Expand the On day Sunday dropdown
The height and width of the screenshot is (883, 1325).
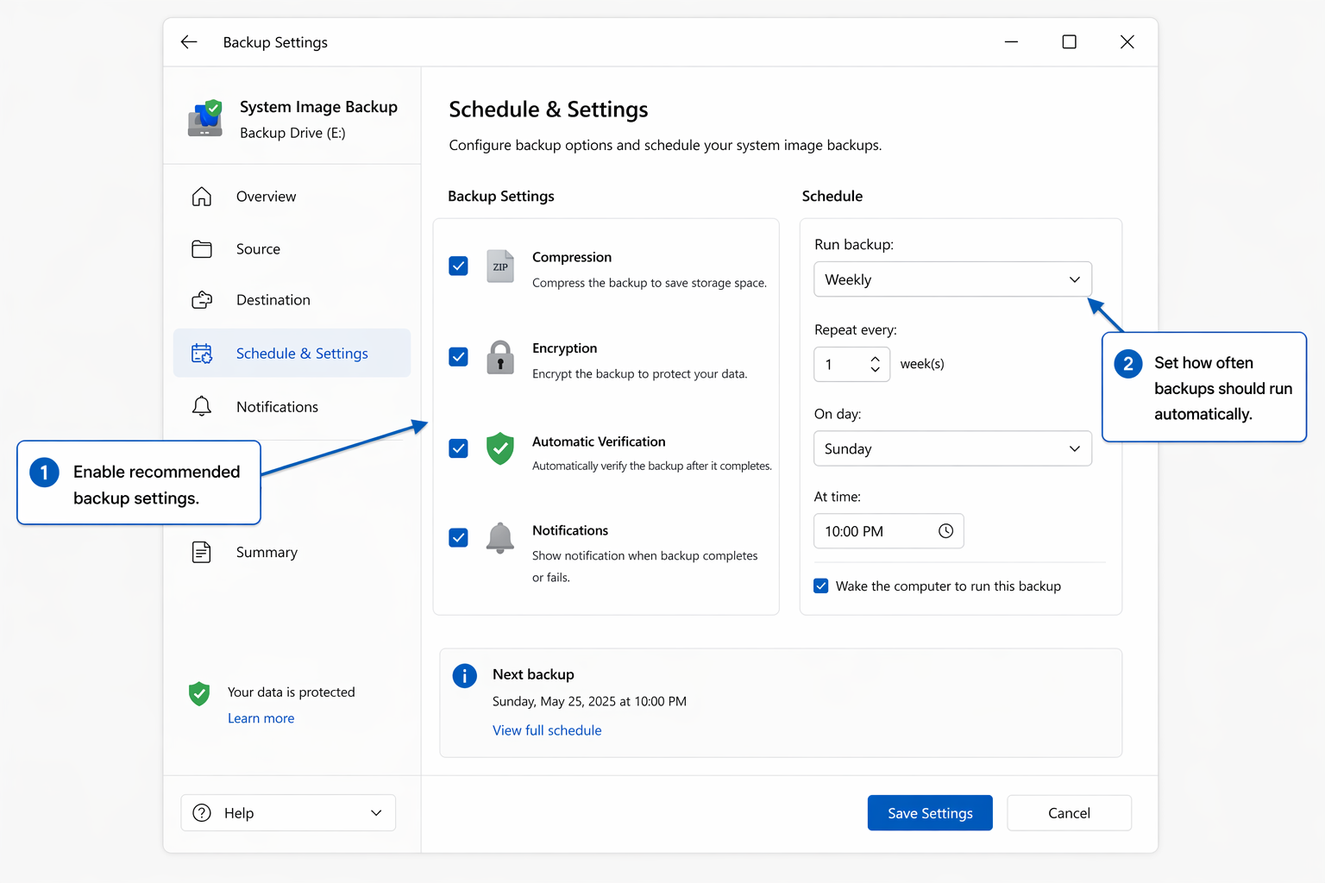[952, 449]
